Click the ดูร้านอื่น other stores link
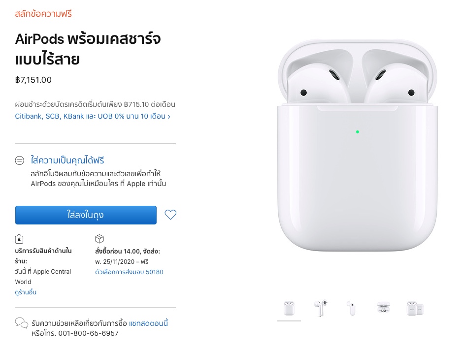Viewport: 458px width, 349px height. coord(26,292)
